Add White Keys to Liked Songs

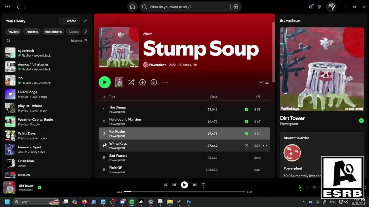[246, 146]
